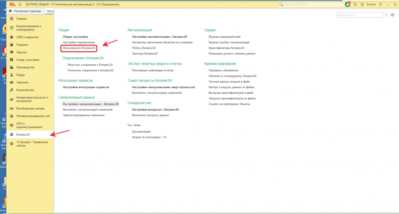
Task: Open Настройки автоматизации с Битрикс24
Action: pyautogui.click(x=159, y=37)
